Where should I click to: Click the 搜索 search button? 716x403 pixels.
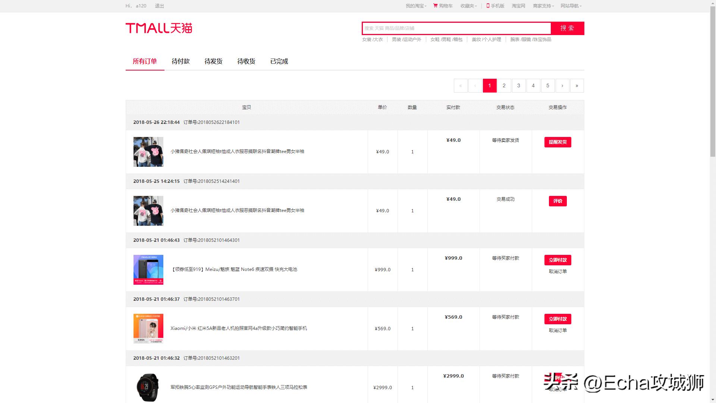pos(567,28)
